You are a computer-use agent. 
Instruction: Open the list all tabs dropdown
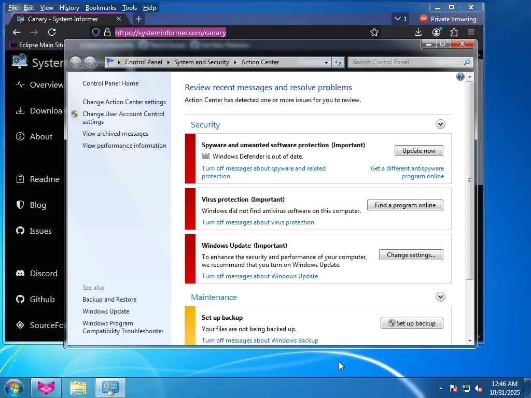401,19
